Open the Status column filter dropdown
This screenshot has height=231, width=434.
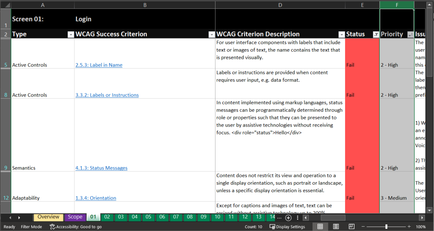point(376,34)
